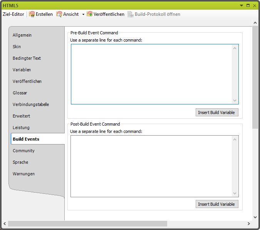Click the vertical scrollbar down arrow
Viewport: 260px width, 230px height.
(x=255, y=217)
